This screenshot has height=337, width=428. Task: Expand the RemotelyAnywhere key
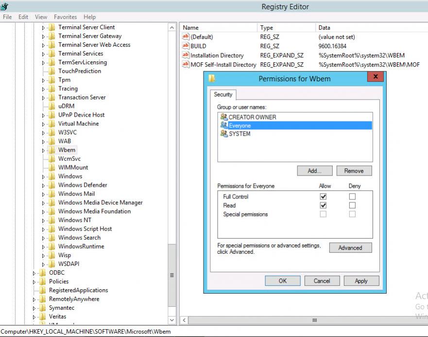pyautogui.click(x=34, y=300)
